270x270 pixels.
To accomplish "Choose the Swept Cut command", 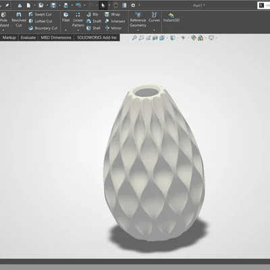I will pyautogui.click(x=40, y=14).
